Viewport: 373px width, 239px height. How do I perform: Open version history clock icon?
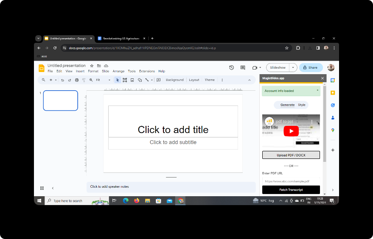click(x=231, y=68)
